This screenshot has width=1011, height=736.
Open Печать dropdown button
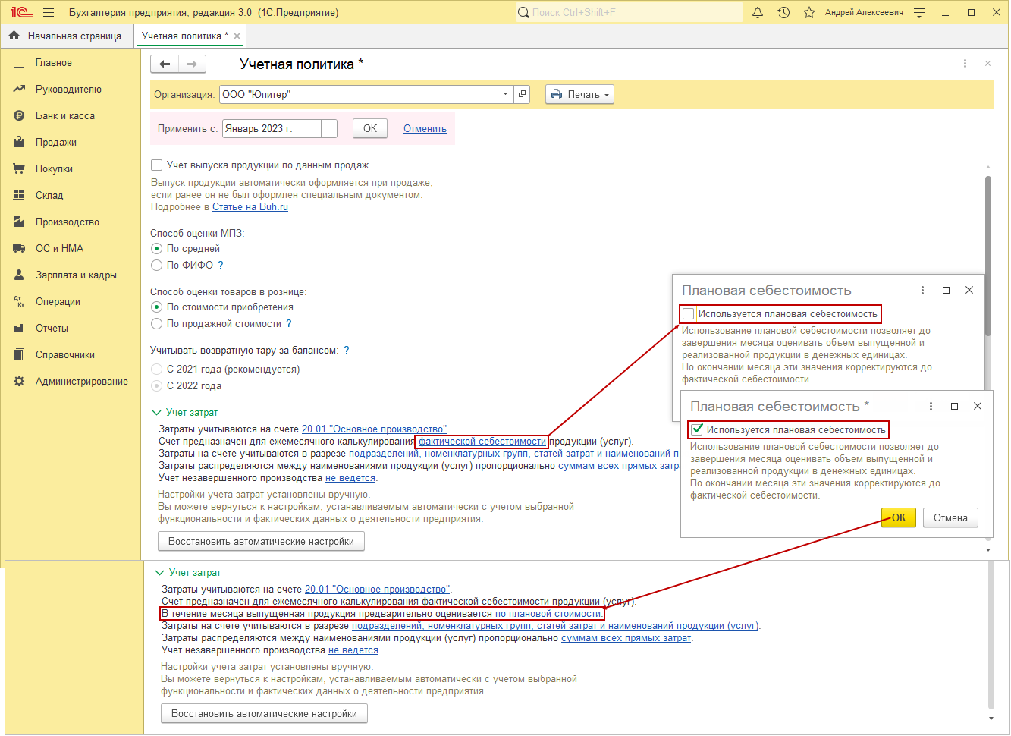(579, 94)
